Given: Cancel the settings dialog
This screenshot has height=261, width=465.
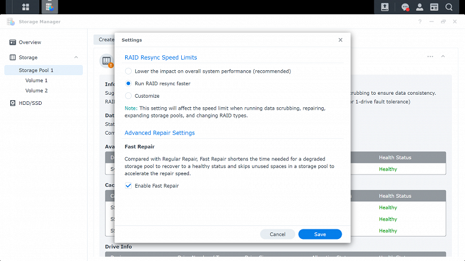Looking at the screenshot, I should tap(277, 234).
